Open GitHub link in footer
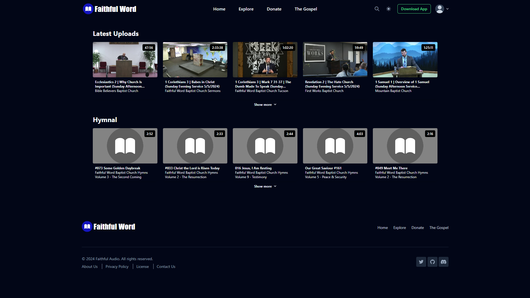Image resolution: width=530 pixels, height=298 pixels. point(432,262)
